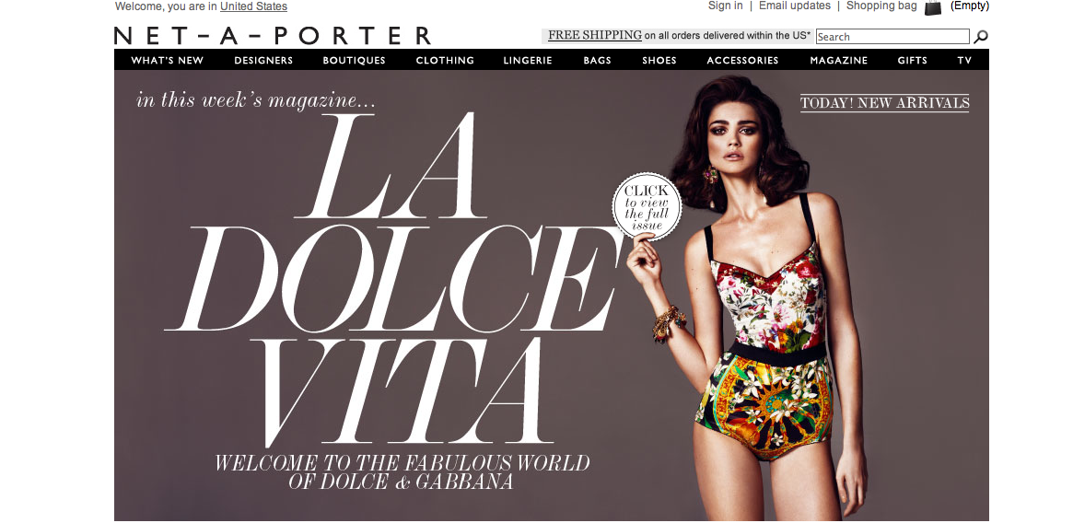The image size is (1073, 523).
Task: Open the Magazine section
Action: [838, 60]
